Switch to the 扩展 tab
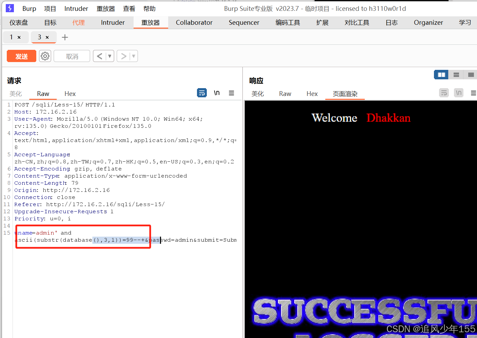 tap(322, 22)
